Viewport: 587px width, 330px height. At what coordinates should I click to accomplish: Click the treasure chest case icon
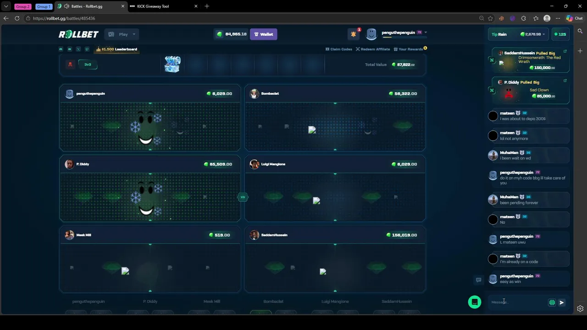(x=172, y=64)
